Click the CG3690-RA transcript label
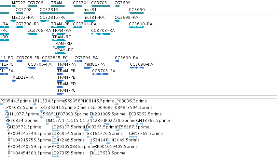This screenshot has width=277, height=158. [x=141, y=24]
